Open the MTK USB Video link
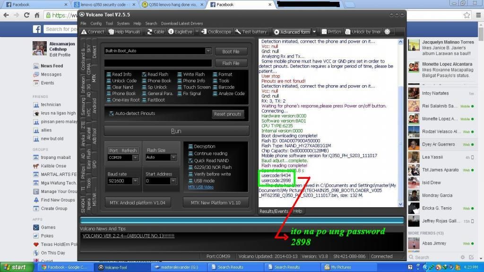 [200, 187]
